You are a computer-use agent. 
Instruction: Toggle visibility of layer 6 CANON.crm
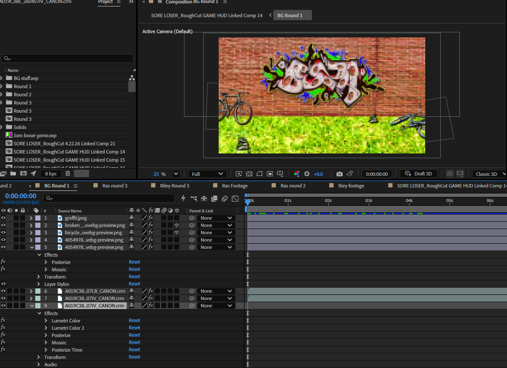pos(3,291)
